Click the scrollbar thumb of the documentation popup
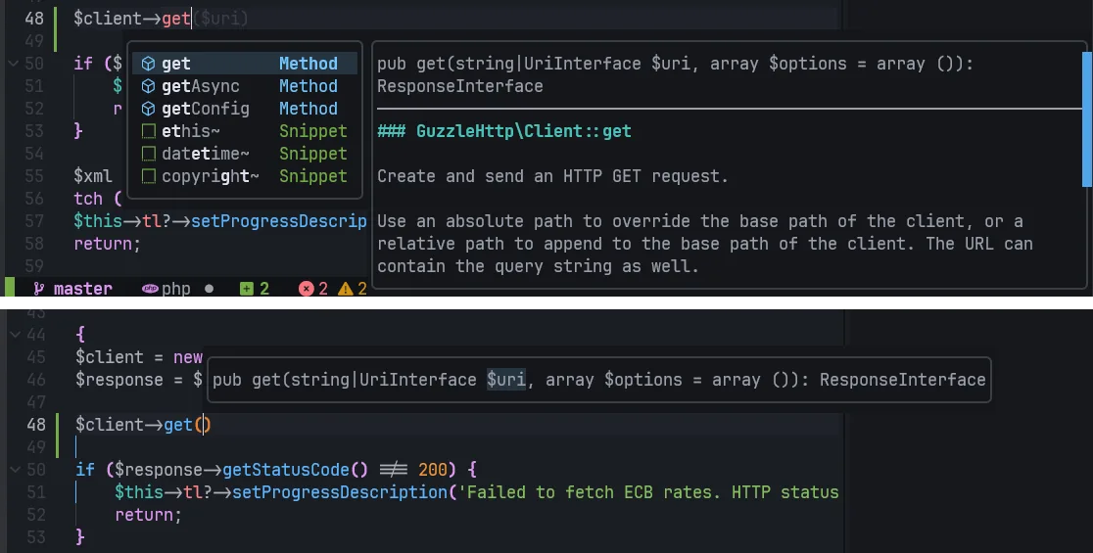This screenshot has width=1093, height=553. tap(1087, 119)
